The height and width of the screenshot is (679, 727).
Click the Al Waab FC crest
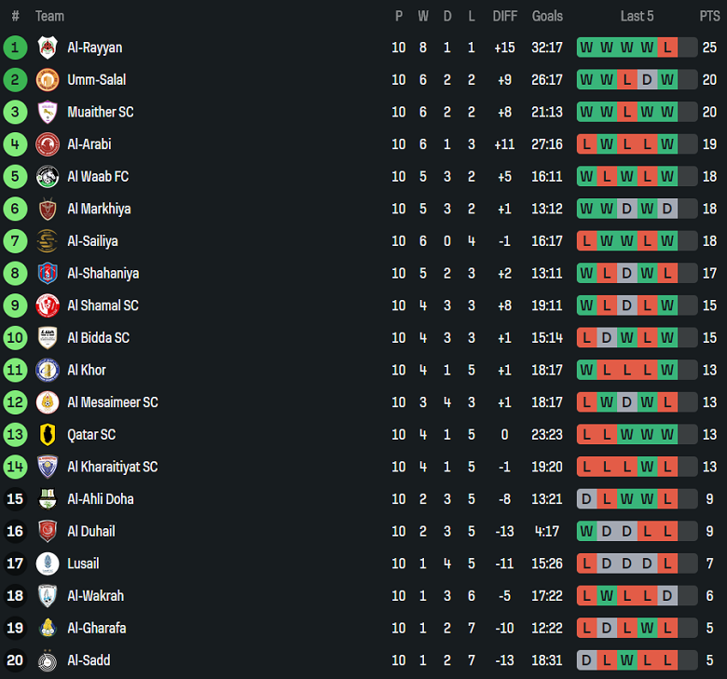click(48, 177)
